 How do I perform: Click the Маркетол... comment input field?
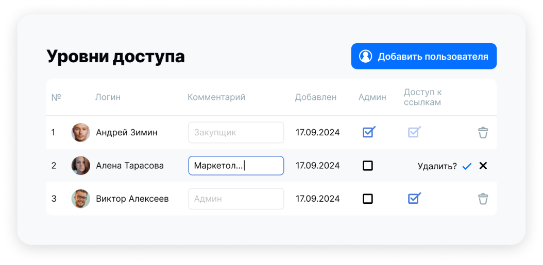(x=236, y=166)
